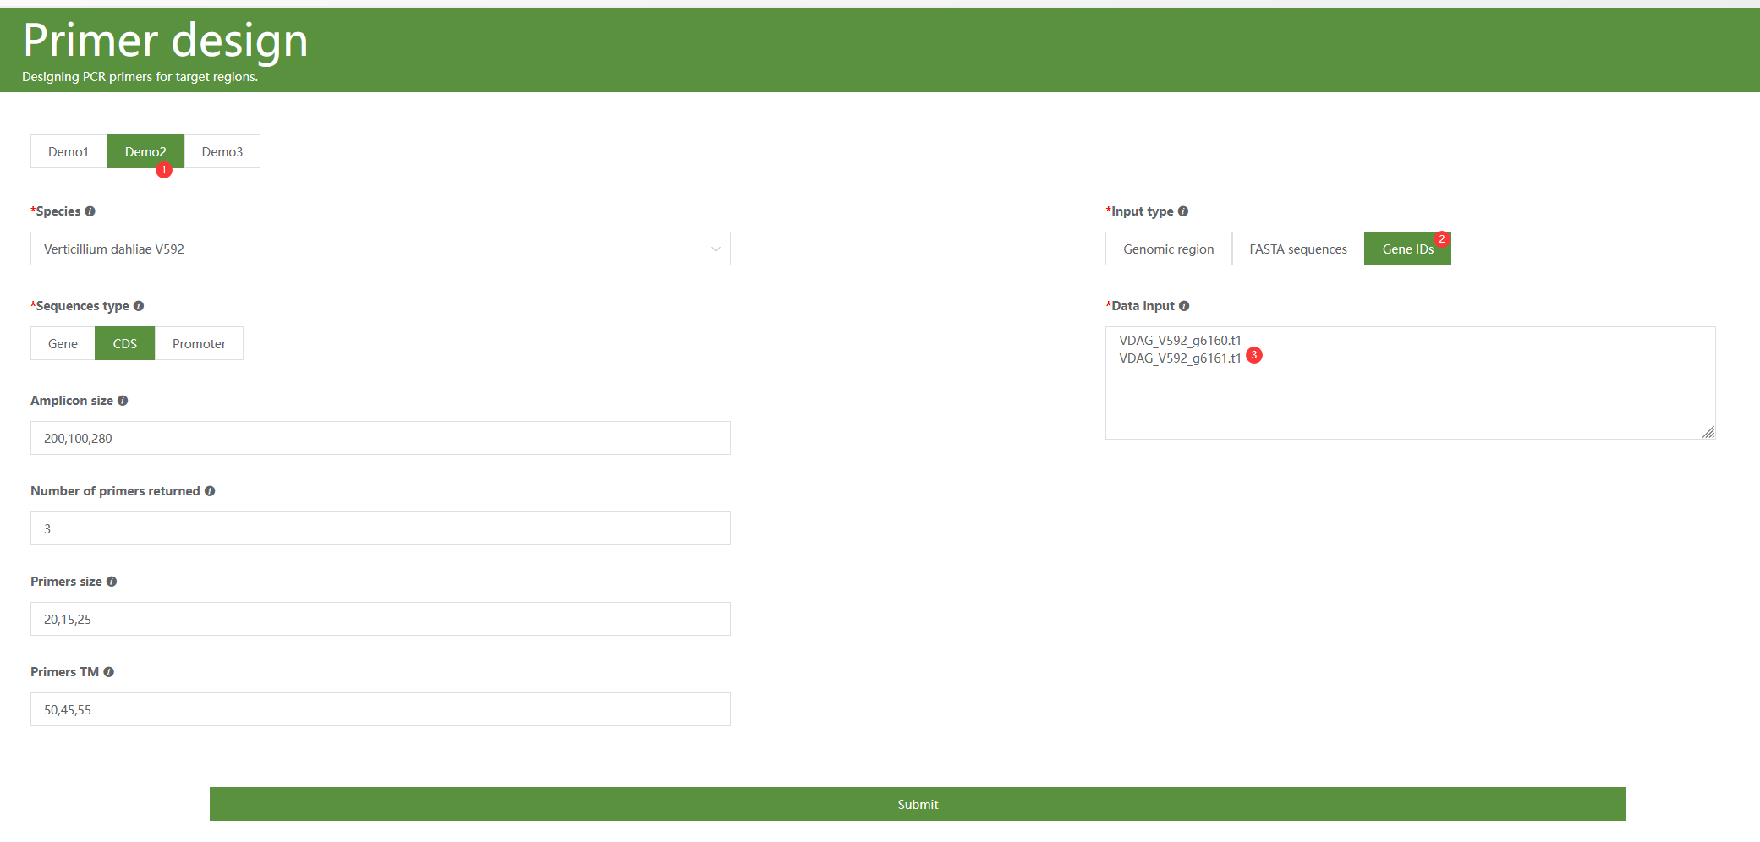Click the Primers size input field
This screenshot has width=1760, height=842.
[381, 619]
